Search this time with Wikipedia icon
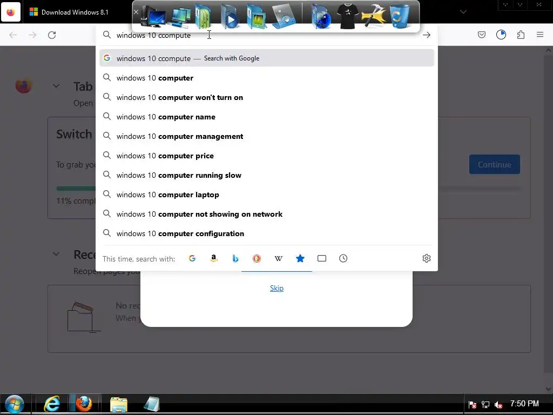This screenshot has width=553, height=415. click(x=279, y=258)
